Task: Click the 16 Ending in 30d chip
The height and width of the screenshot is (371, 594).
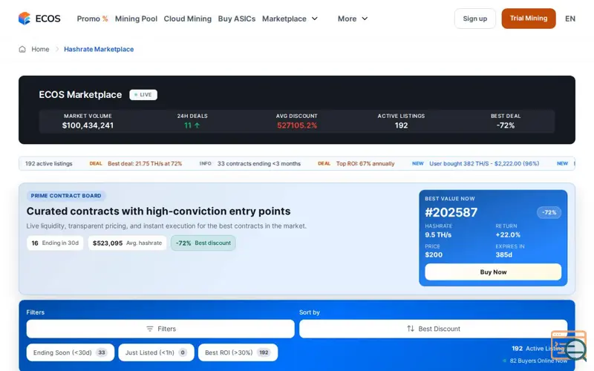Action: pos(55,243)
